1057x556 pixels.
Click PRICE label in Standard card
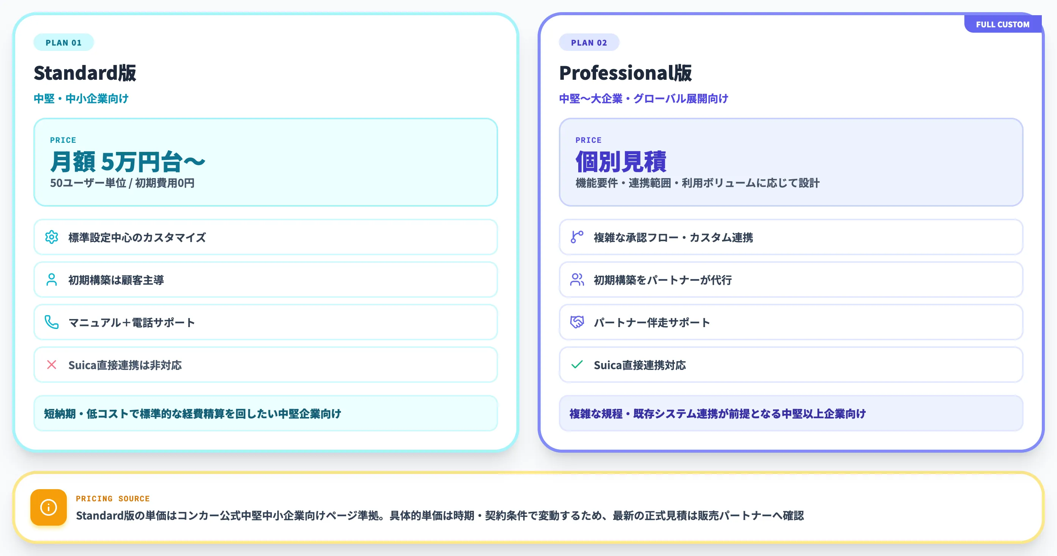[63, 141]
